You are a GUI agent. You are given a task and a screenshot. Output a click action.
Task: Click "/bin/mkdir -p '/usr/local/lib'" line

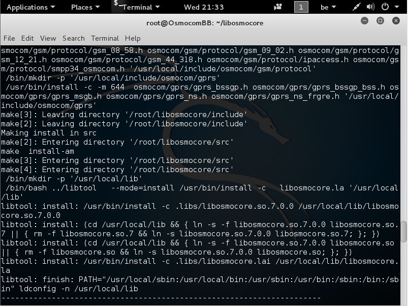[x=74, y=179]
